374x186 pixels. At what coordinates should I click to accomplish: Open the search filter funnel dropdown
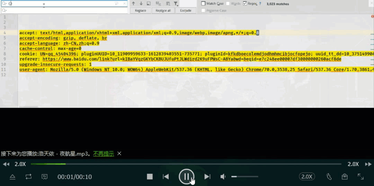click(x=176, y=3)
